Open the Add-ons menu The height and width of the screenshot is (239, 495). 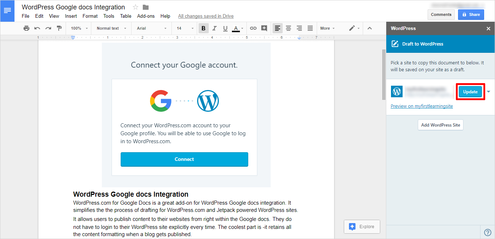[146, 16]
